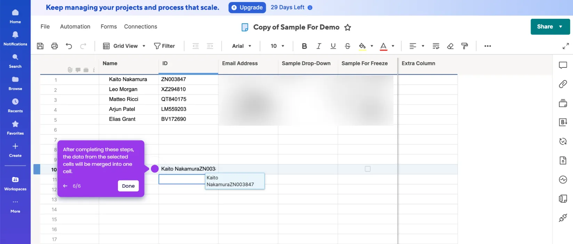This screenshot has height=244, width=573.
Task: Open Activity Log panel icon
Action: pos(563,179)
